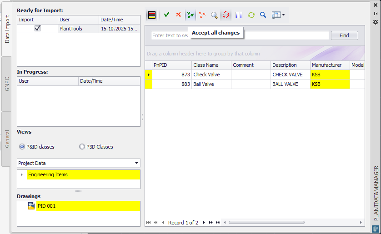Viewport: 381px width, 234px height.
Task: Click the Manufacturer column header
Action: (330, 65)
